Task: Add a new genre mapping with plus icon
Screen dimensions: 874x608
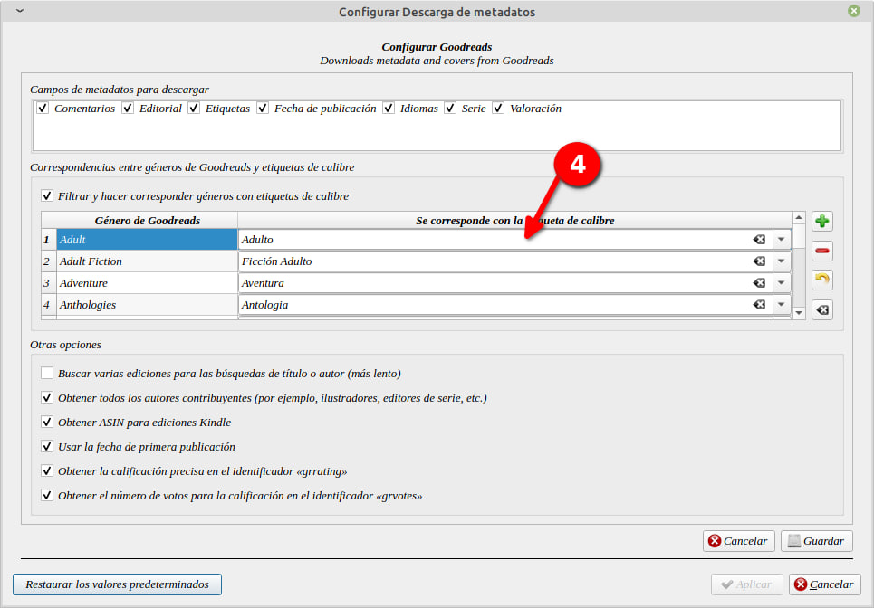Action: tap(822, 221)
